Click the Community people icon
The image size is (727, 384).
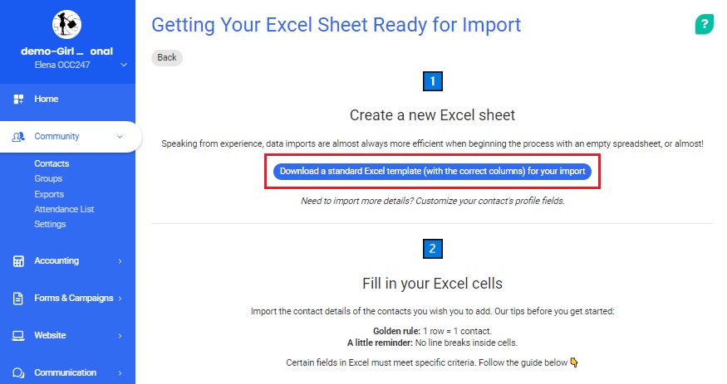coord(18,137)
